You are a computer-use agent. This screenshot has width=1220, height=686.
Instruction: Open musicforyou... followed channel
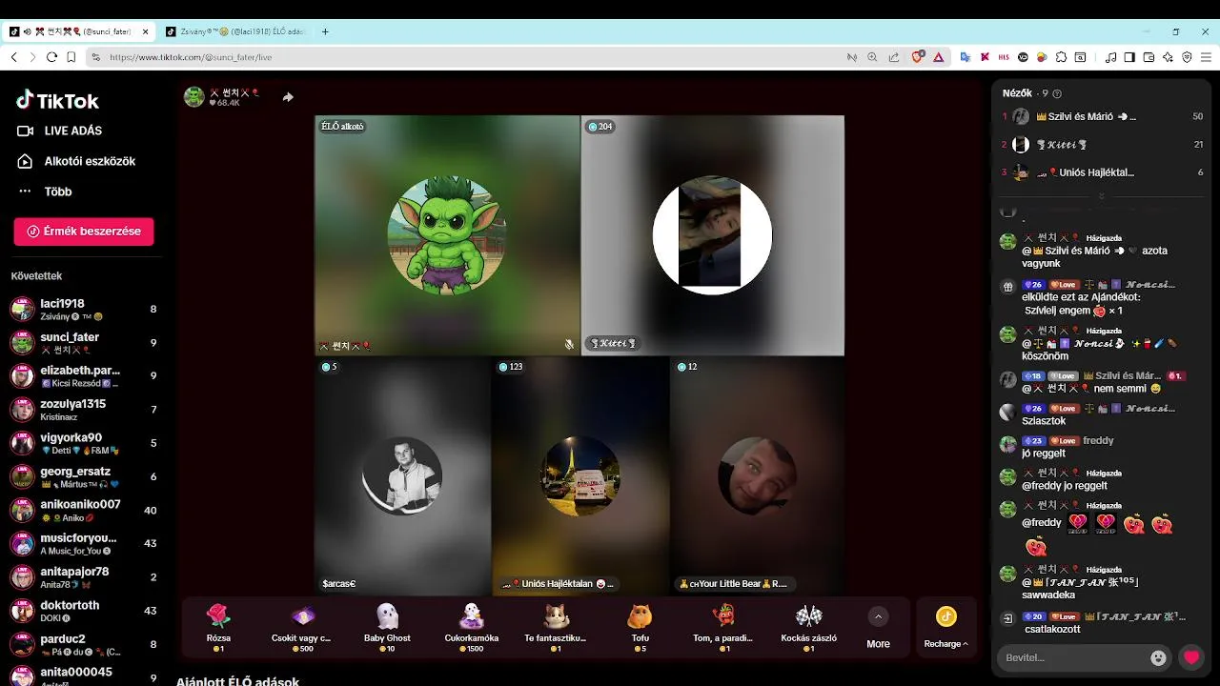coord(84,543)
